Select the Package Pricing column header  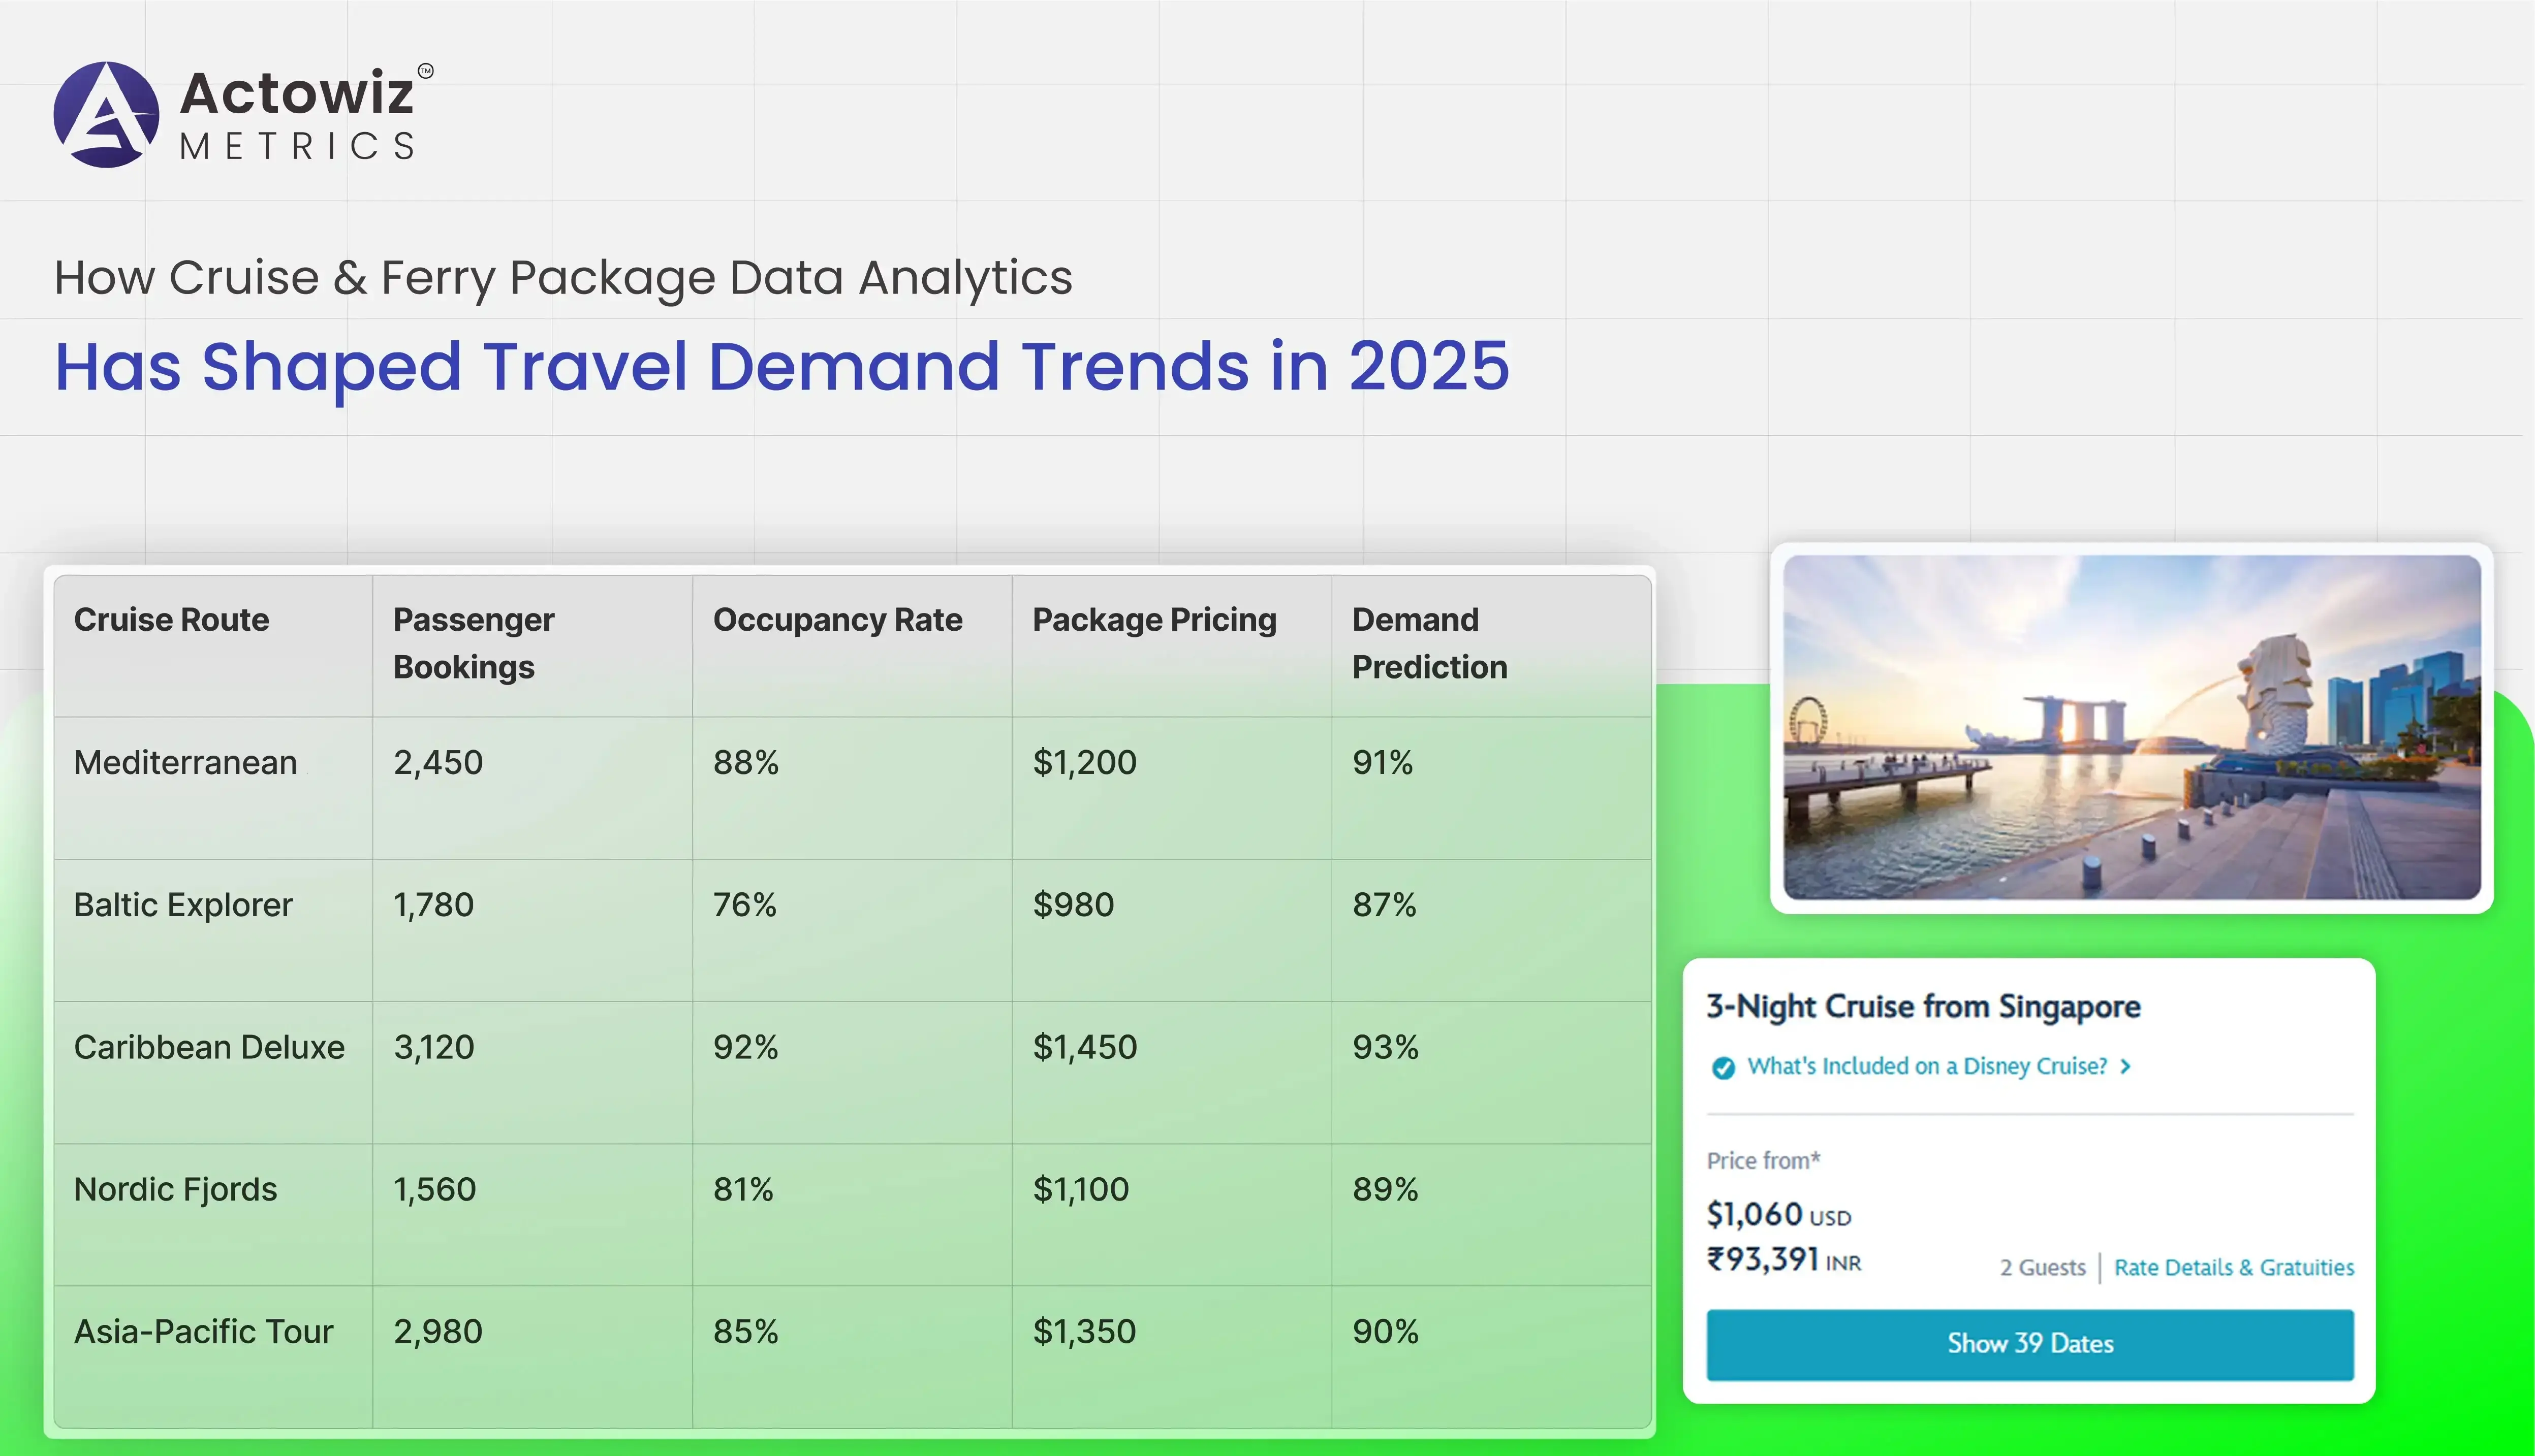(1153, 620)
